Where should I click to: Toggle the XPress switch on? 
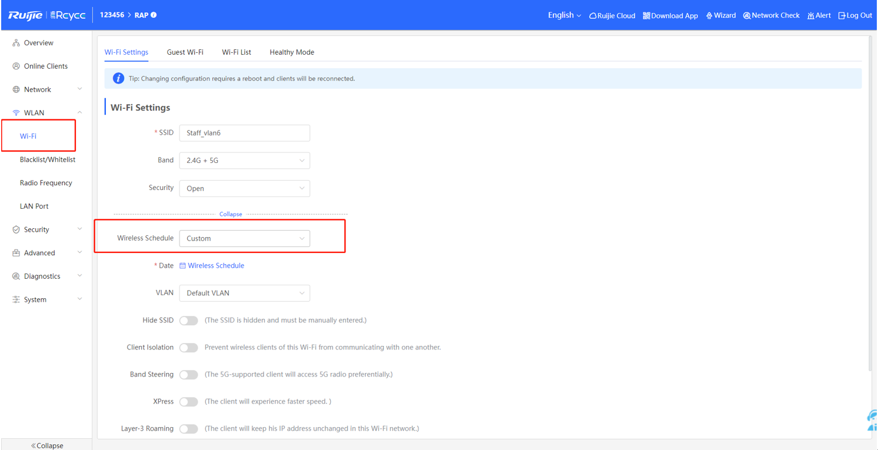coord(188,402)
